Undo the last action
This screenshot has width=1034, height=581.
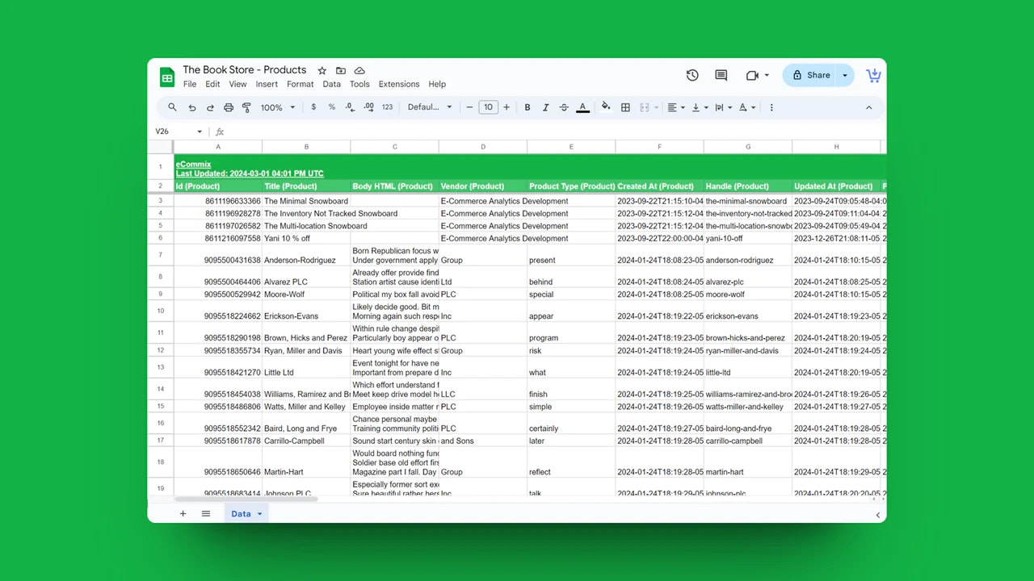(191, 107)
